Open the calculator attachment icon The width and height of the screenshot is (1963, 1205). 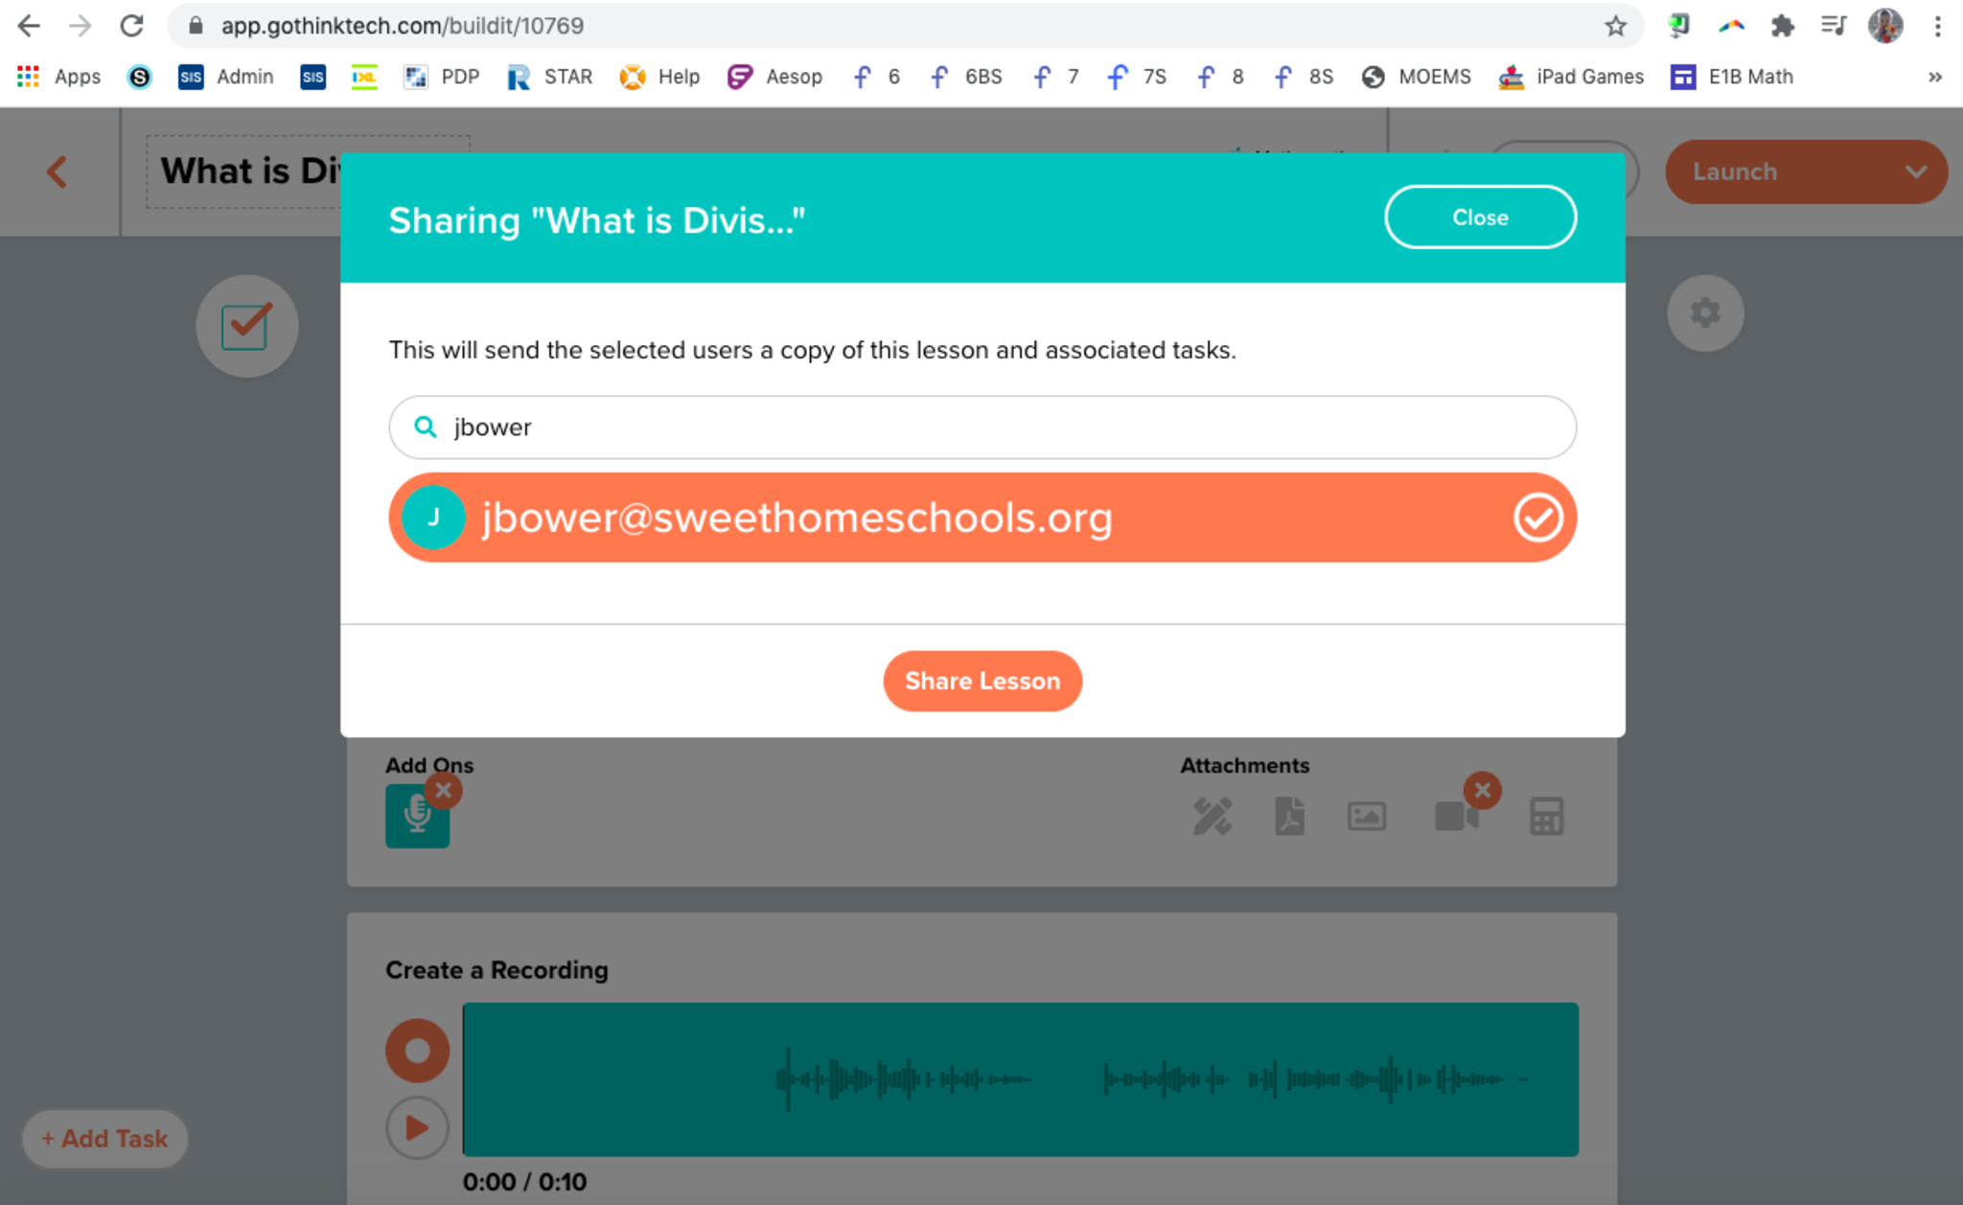point(1546,817)
